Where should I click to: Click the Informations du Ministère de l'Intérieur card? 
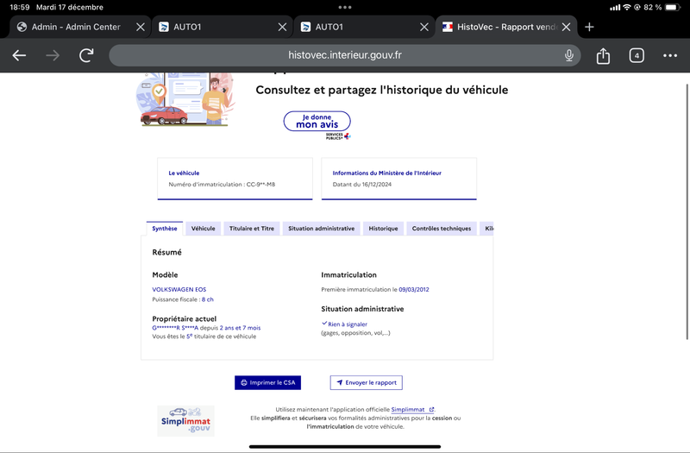399,179
